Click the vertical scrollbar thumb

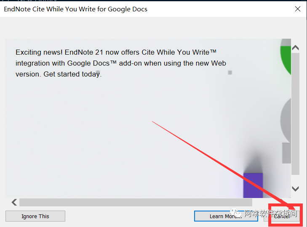[295, 114]
